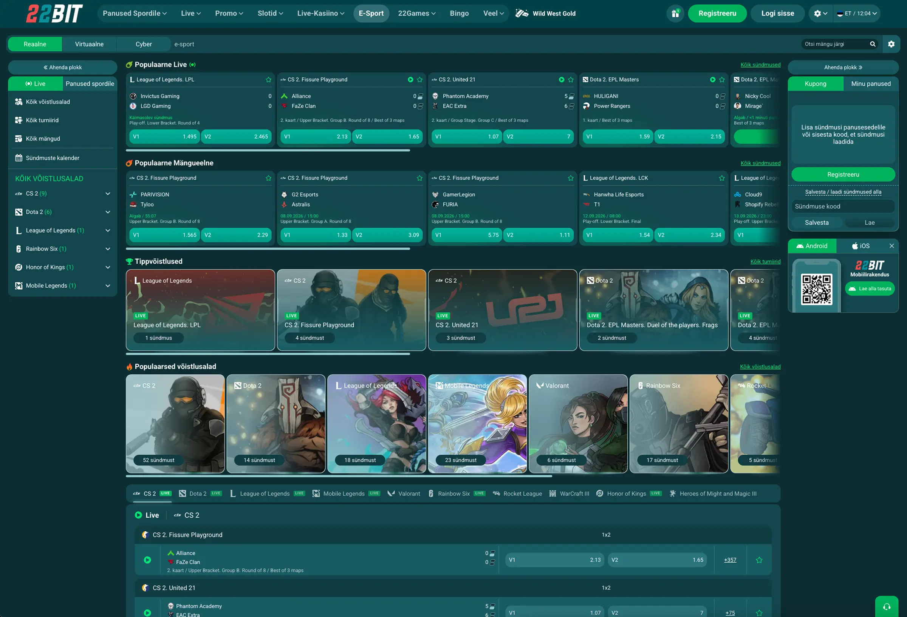Click the +357 more markets link
Image resolution: width=907 pixels, height=617 pixels.
730,560
